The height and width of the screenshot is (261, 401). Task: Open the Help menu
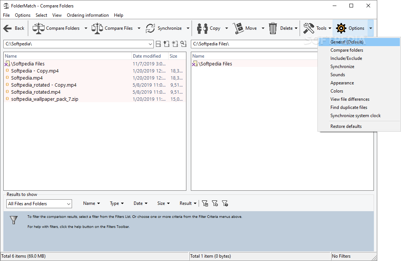coord(118,15)
